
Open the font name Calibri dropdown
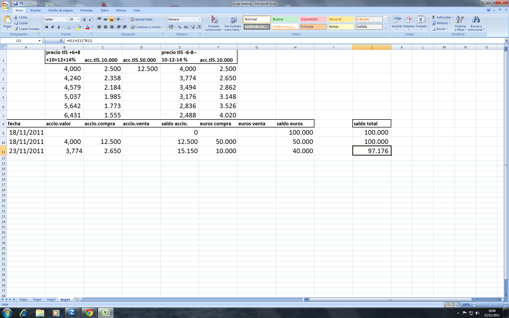67,19
